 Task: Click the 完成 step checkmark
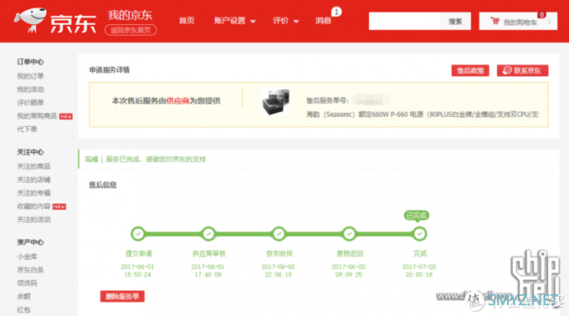[x=419, y=234]
